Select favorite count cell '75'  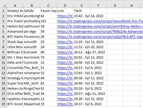(x=48, y=57)
